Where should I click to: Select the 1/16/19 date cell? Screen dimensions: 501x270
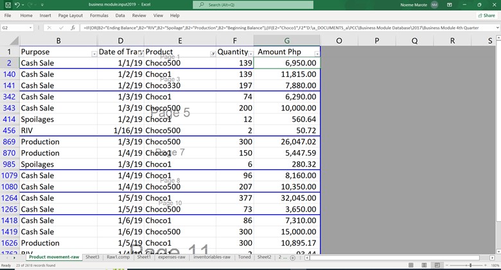tap(121, 131)
